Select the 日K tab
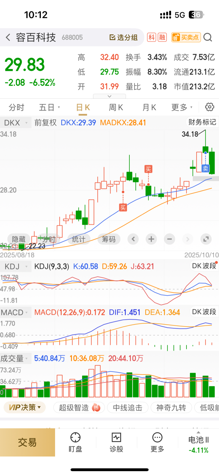 (83, 107)
